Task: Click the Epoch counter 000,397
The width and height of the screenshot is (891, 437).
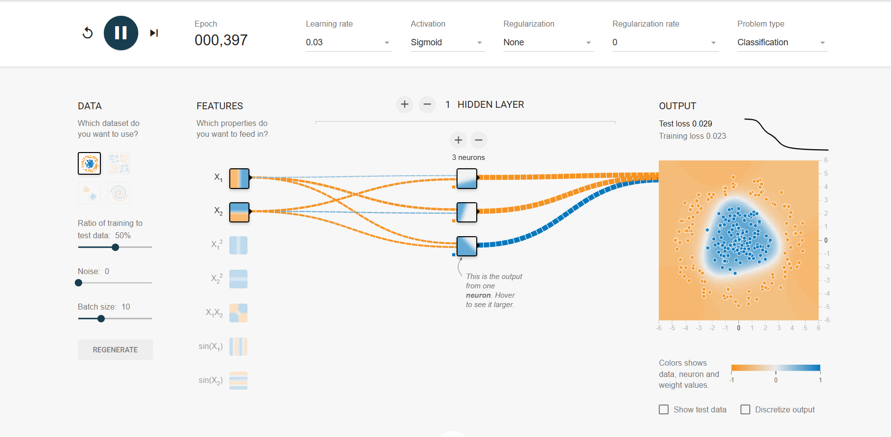Action: pyautogui.click(x=221, y=40)
